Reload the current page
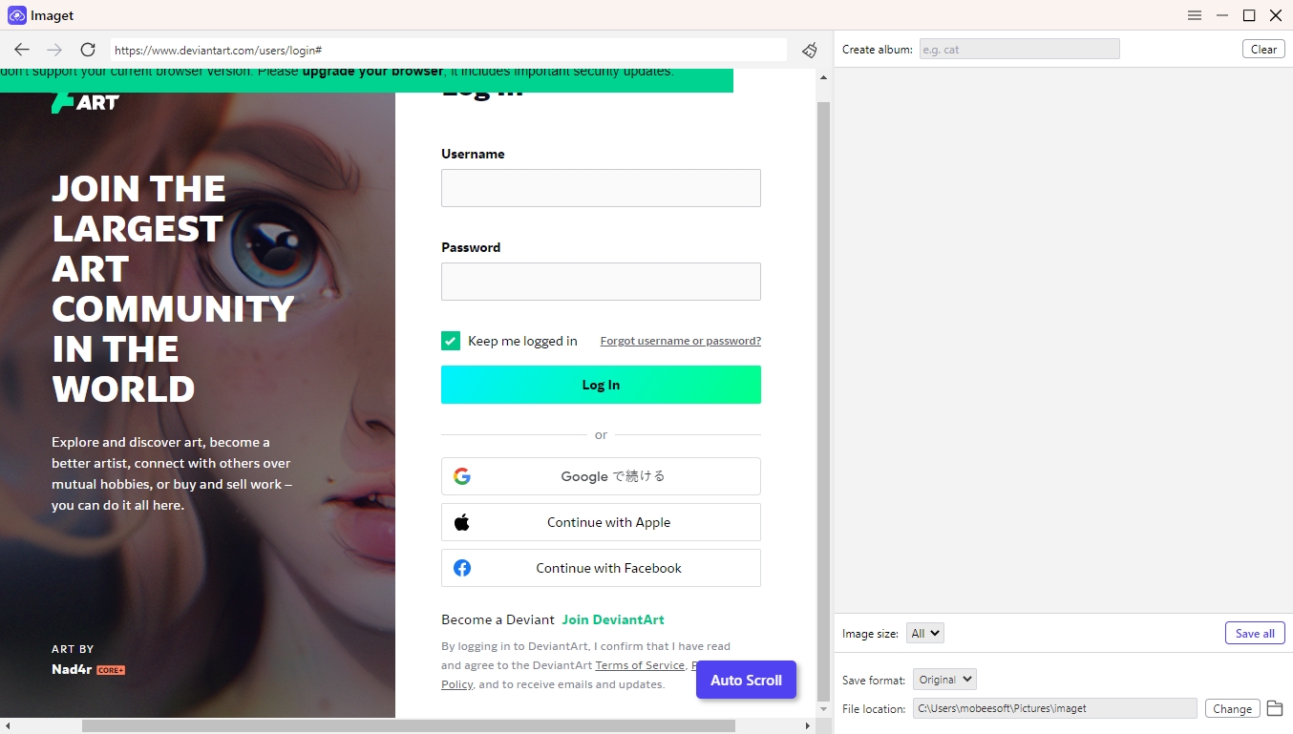 [x=88, y=50]
